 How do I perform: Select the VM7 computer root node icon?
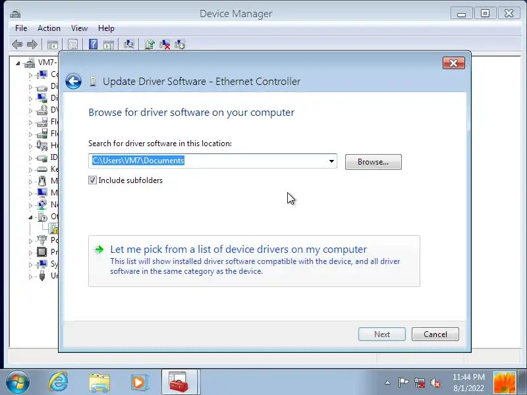(x=30, y=63)
